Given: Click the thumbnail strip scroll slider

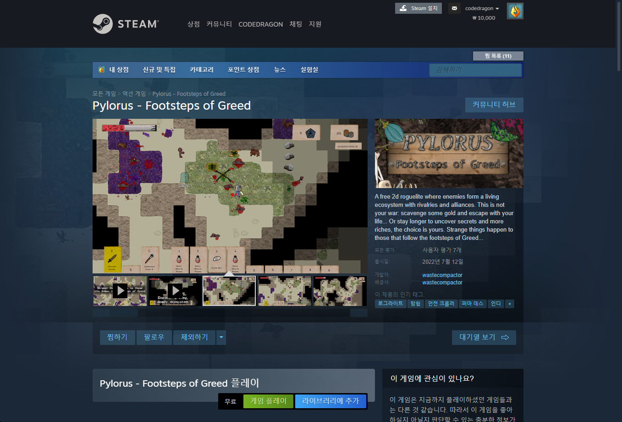Looking at the screenshot, I should [124, 313].
